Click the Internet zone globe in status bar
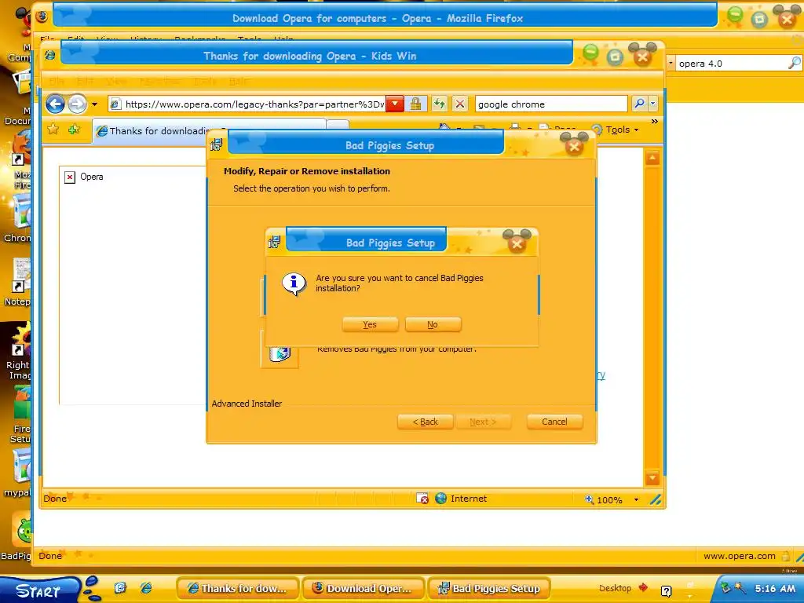The image size is (804, 603). 441,499
